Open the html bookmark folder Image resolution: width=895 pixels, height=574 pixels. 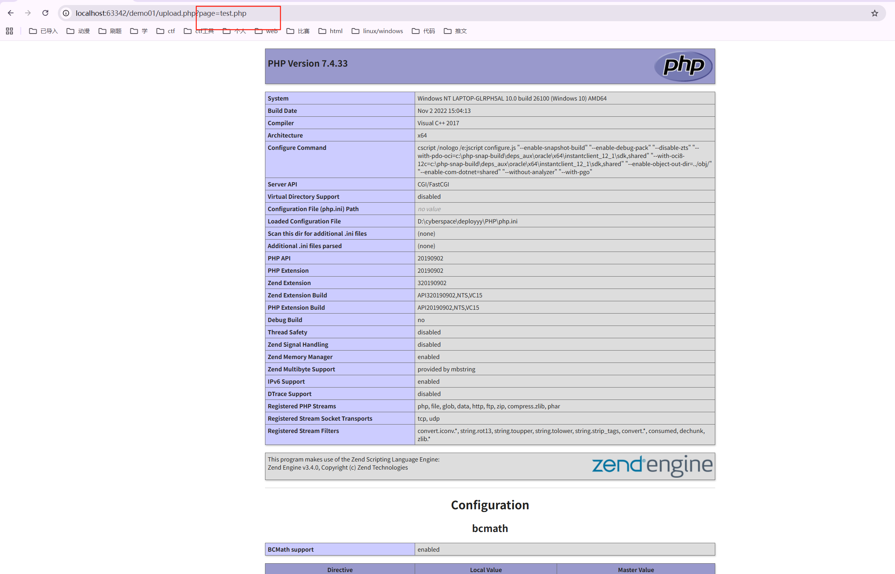331,31
